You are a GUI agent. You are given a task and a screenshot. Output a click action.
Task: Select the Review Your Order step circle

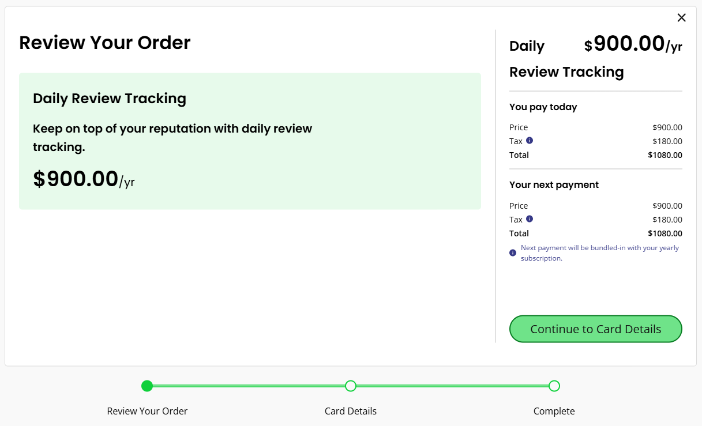(x=147, y=386)
